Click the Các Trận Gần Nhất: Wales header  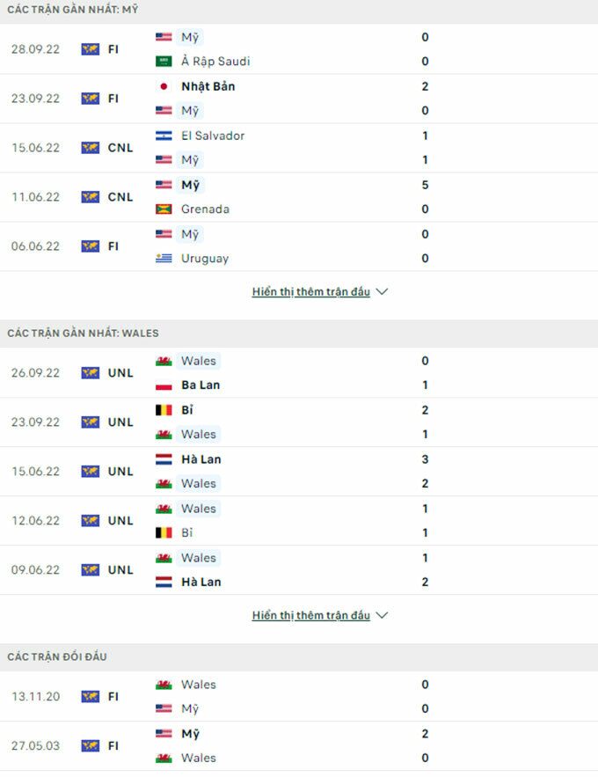[83, 334]
